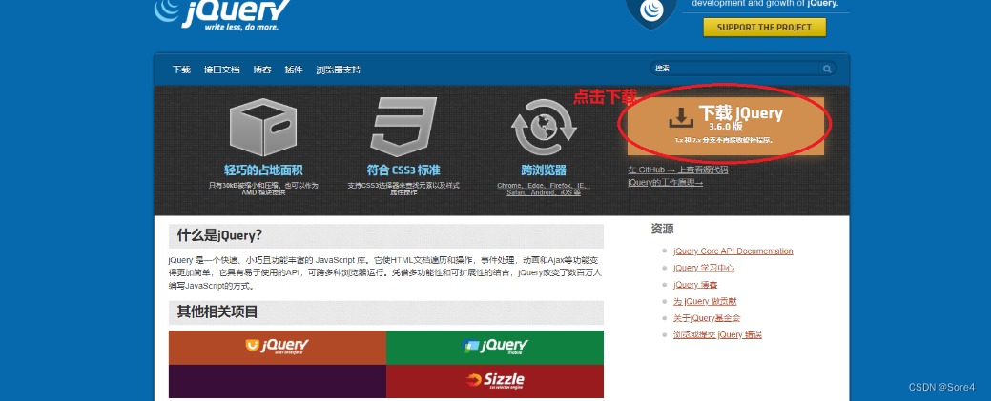Viewport: 991px width, 401px height.
Task: Open the jQuery 学习中心 link
Action: (x=704, y=268)
